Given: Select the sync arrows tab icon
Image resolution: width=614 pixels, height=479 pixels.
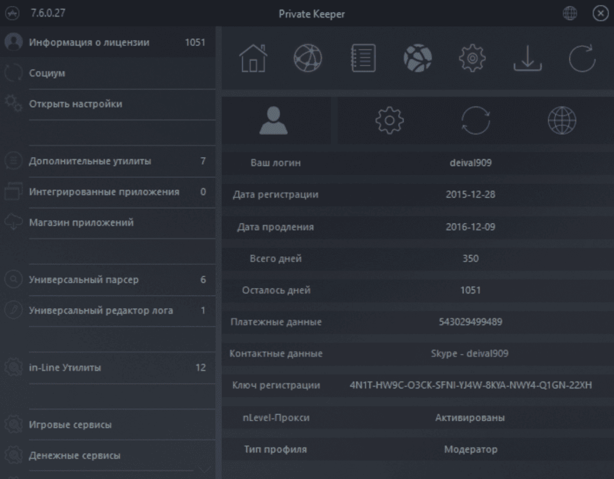Looking at the screenshot, I should pyautogui.click(x=475, y=120).
